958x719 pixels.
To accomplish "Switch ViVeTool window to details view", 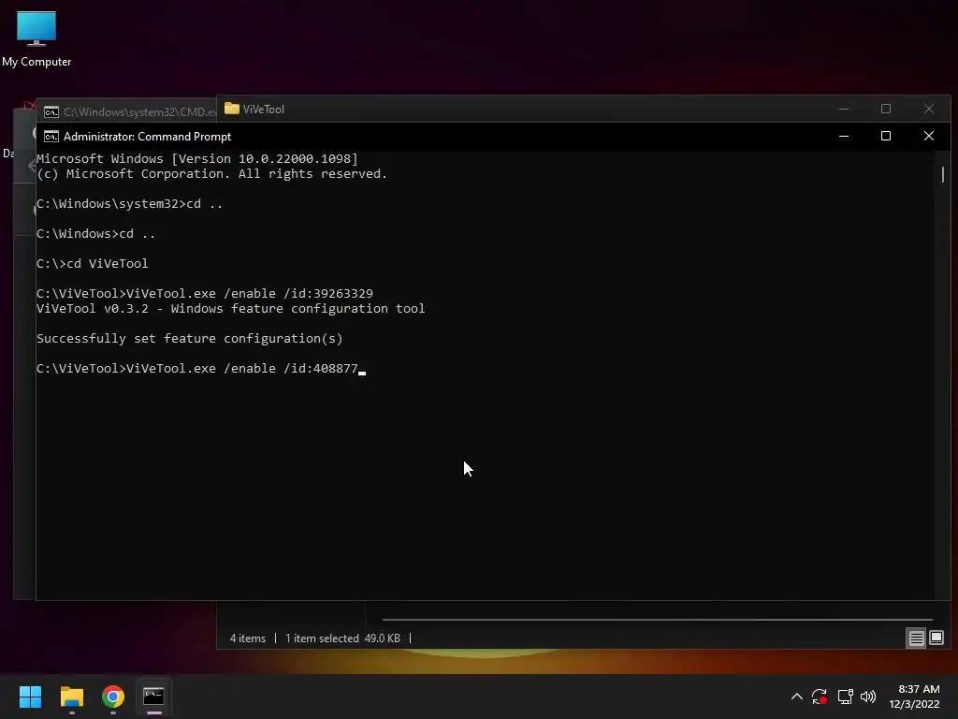I will (916, 638).
